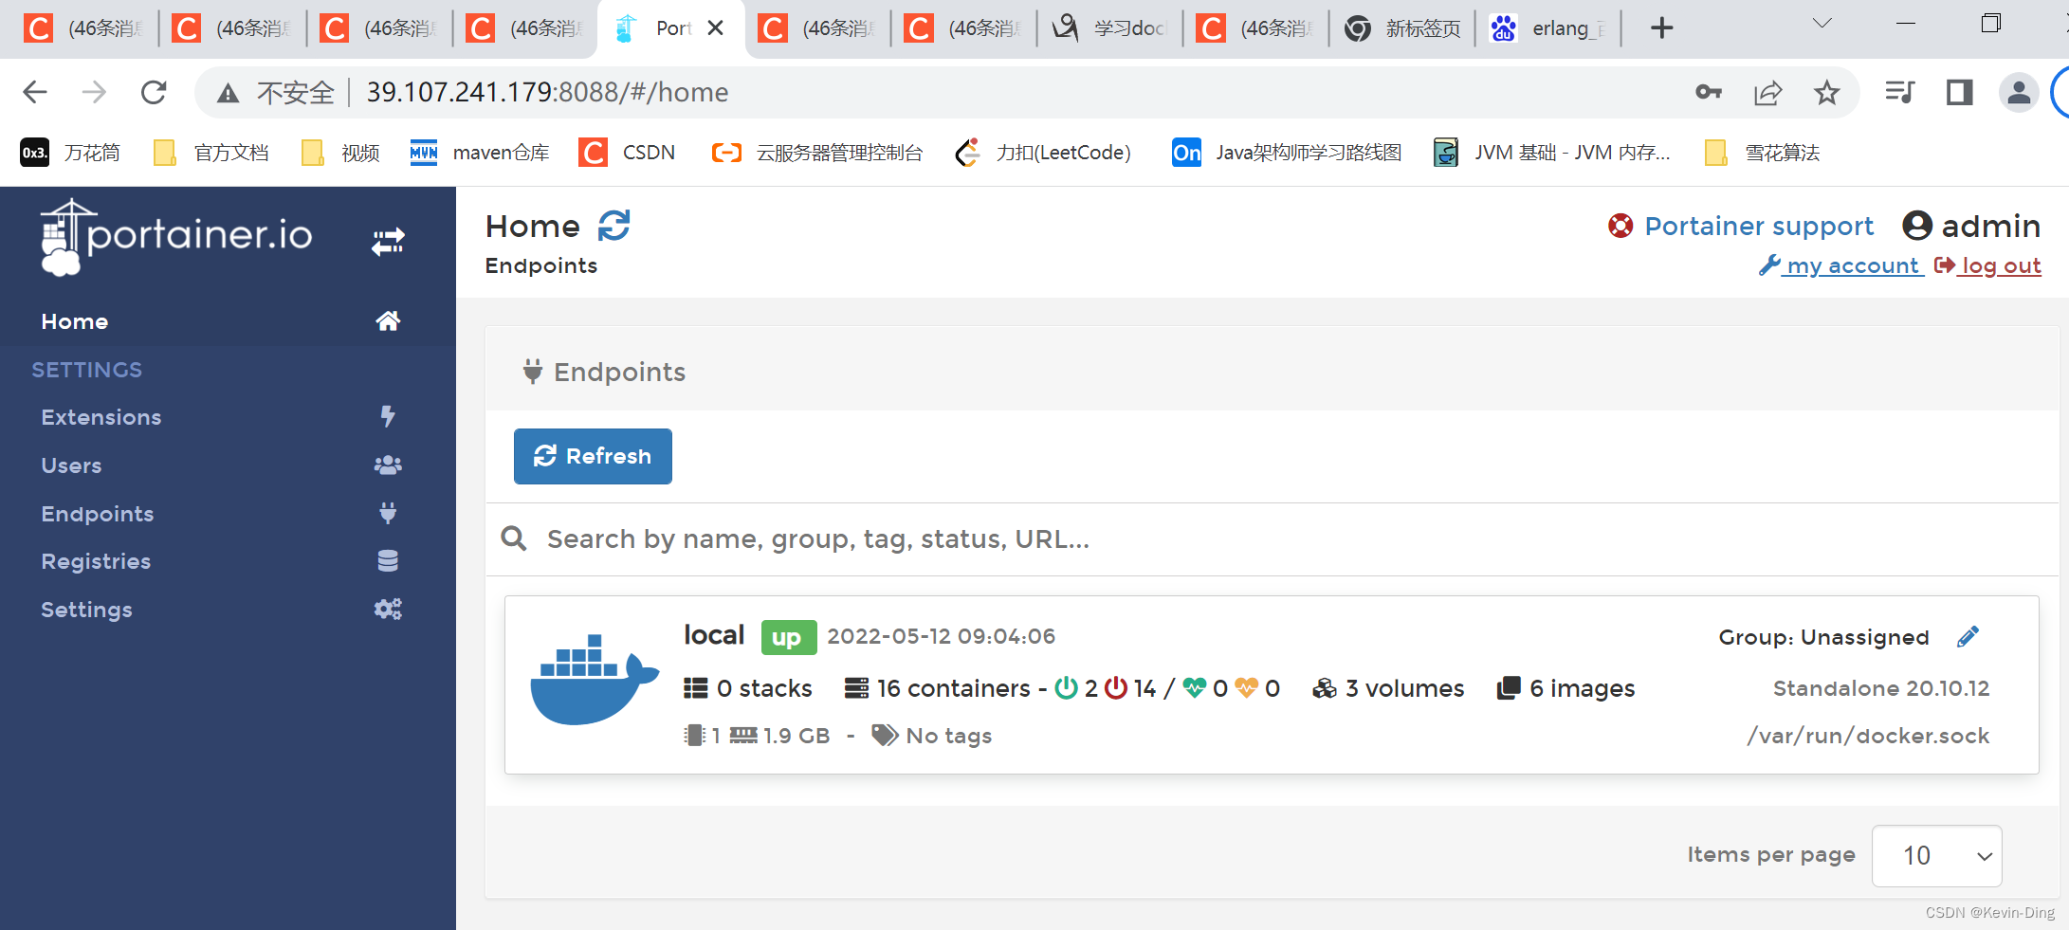Screen dimensions: 2069x930
Task: Click the database Registries icon
Action: (x=388, y=561)
